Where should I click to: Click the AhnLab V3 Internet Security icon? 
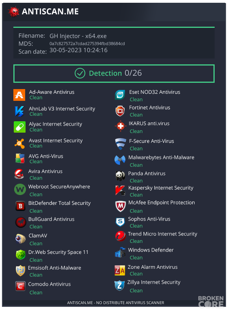pyautogui.click(x=19, y=111)
